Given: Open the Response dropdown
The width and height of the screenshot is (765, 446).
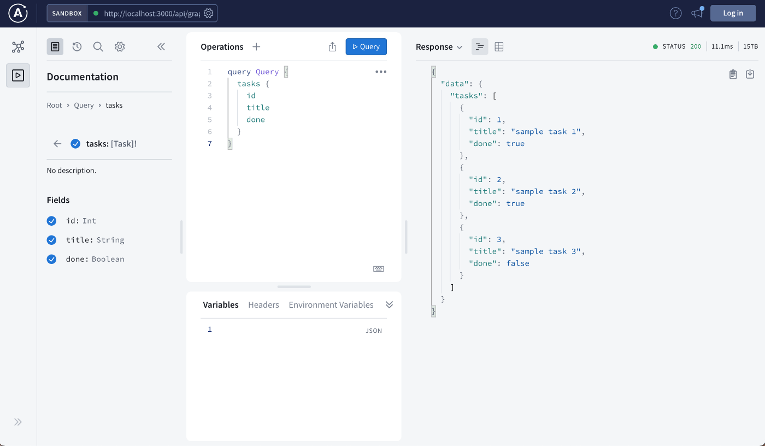Looking at the screenshot, I should pyautogui.click(x=439, y=47).
